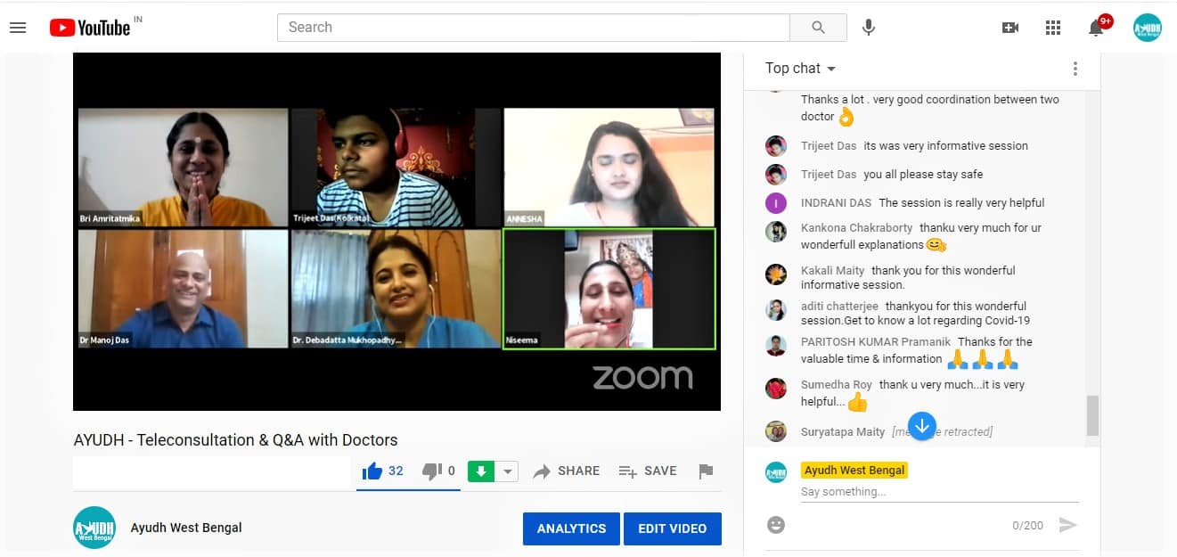Click Kakali Maity chat avatar
1177x557 pixels.
pos(776,274)
